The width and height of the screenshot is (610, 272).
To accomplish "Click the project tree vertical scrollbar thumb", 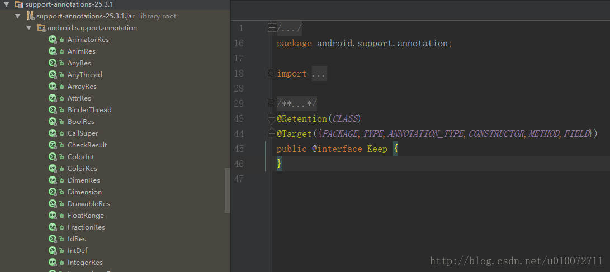I will 228,190.
